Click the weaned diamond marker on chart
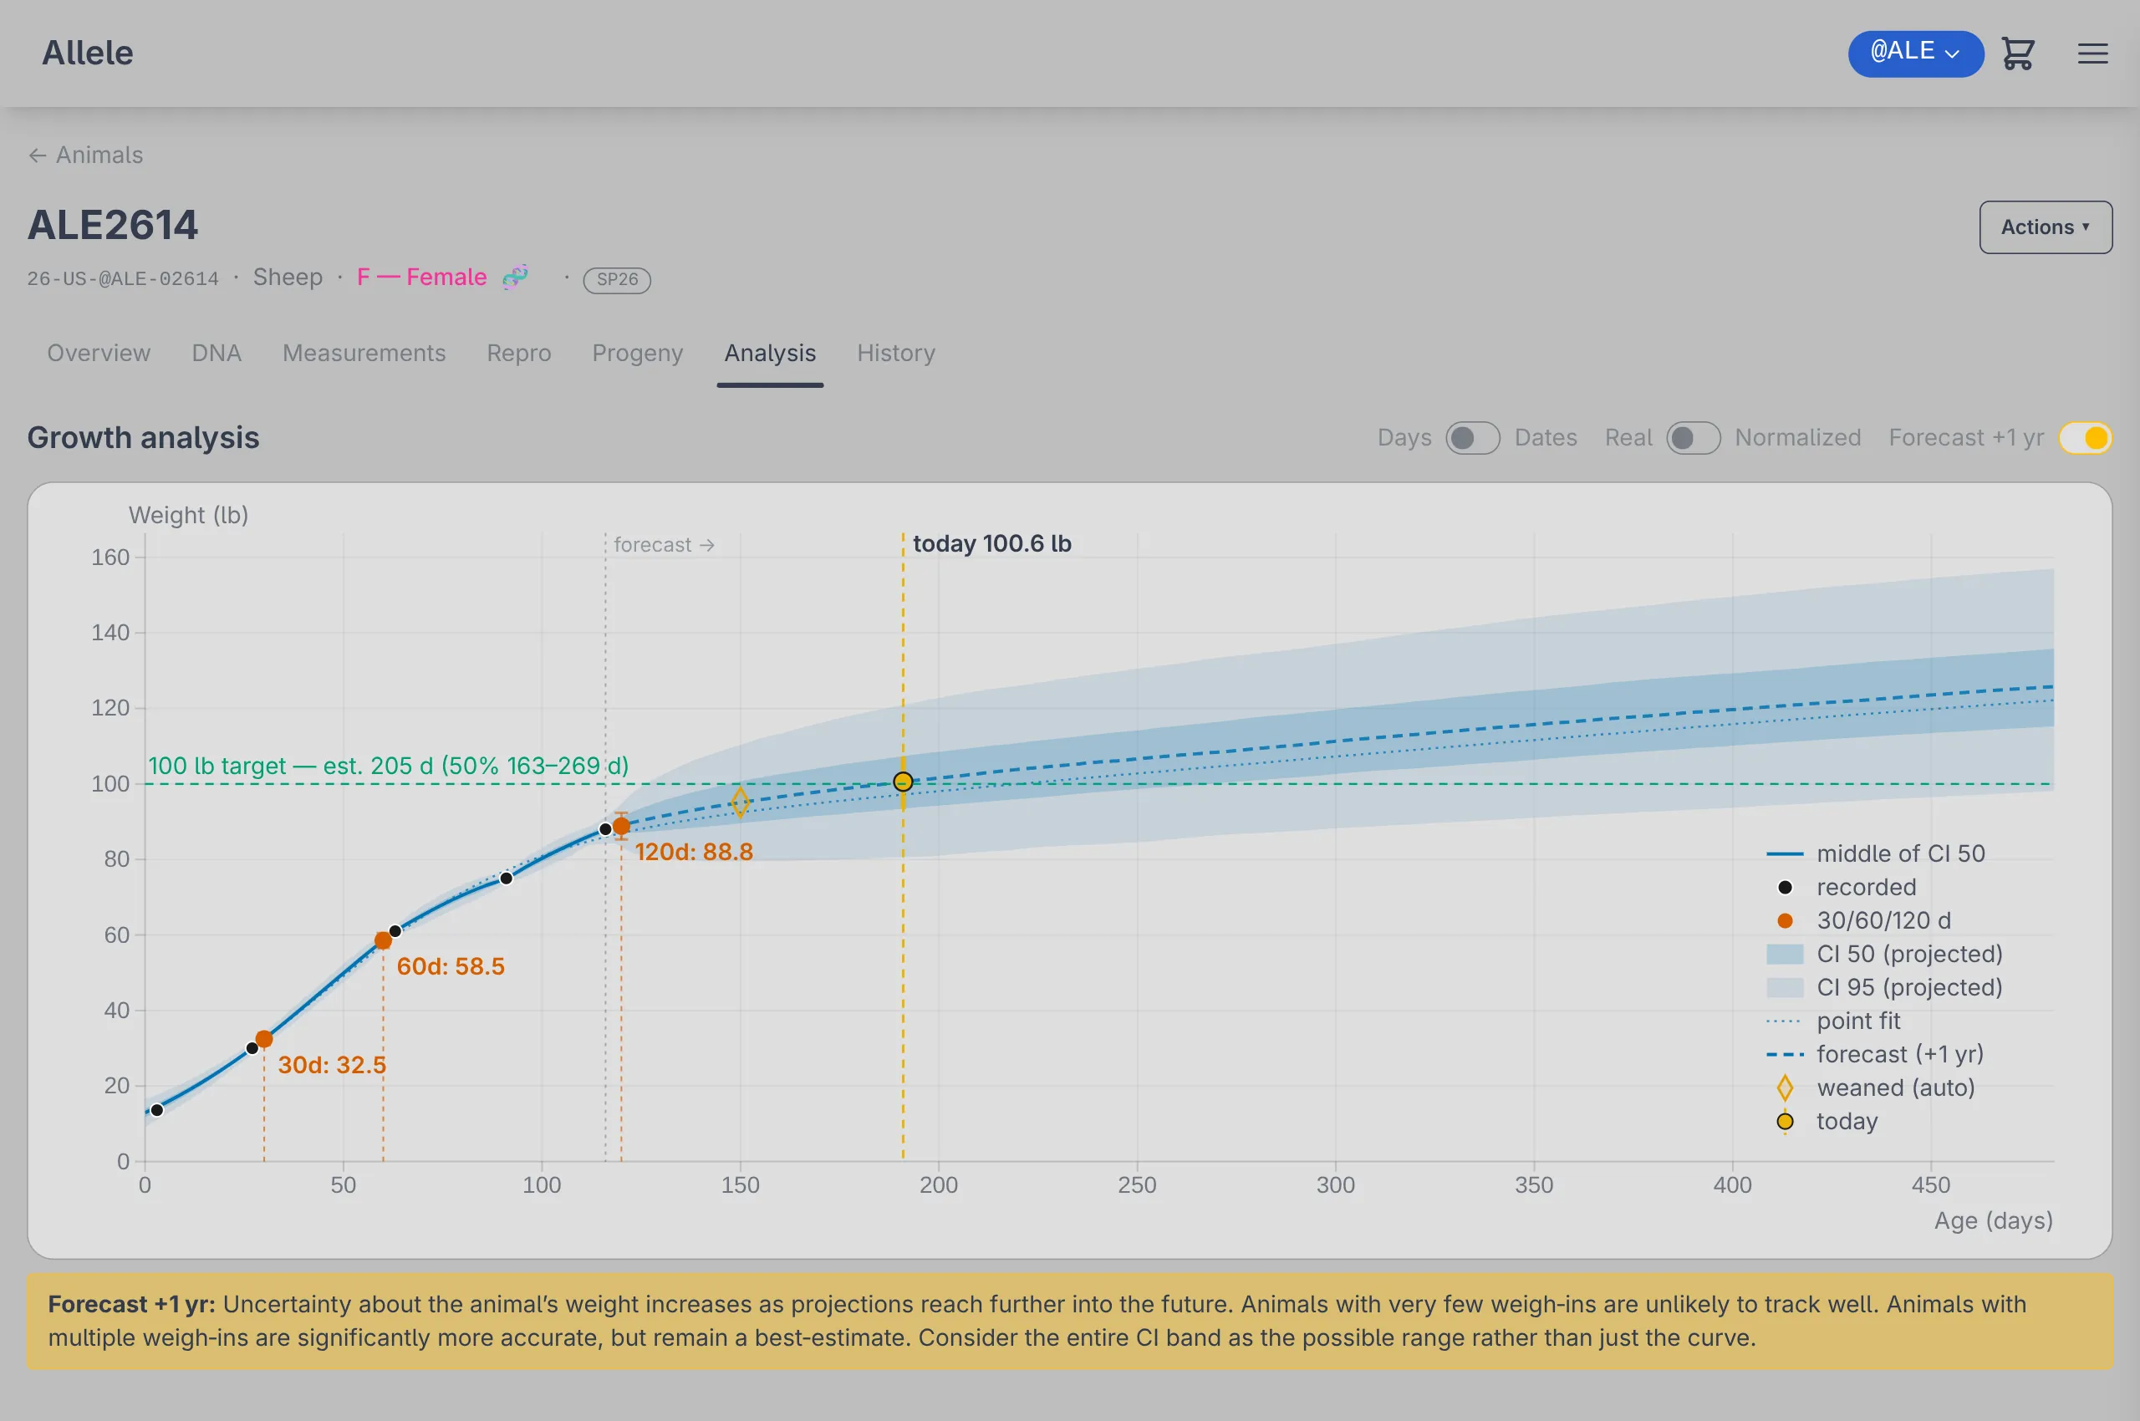The width and height of the screenshot is (2140, 1421). (741, 802)
